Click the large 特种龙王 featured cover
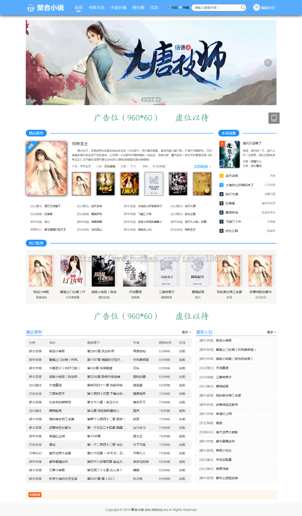Viewport: 302px width, 516px height. (46, 168)
